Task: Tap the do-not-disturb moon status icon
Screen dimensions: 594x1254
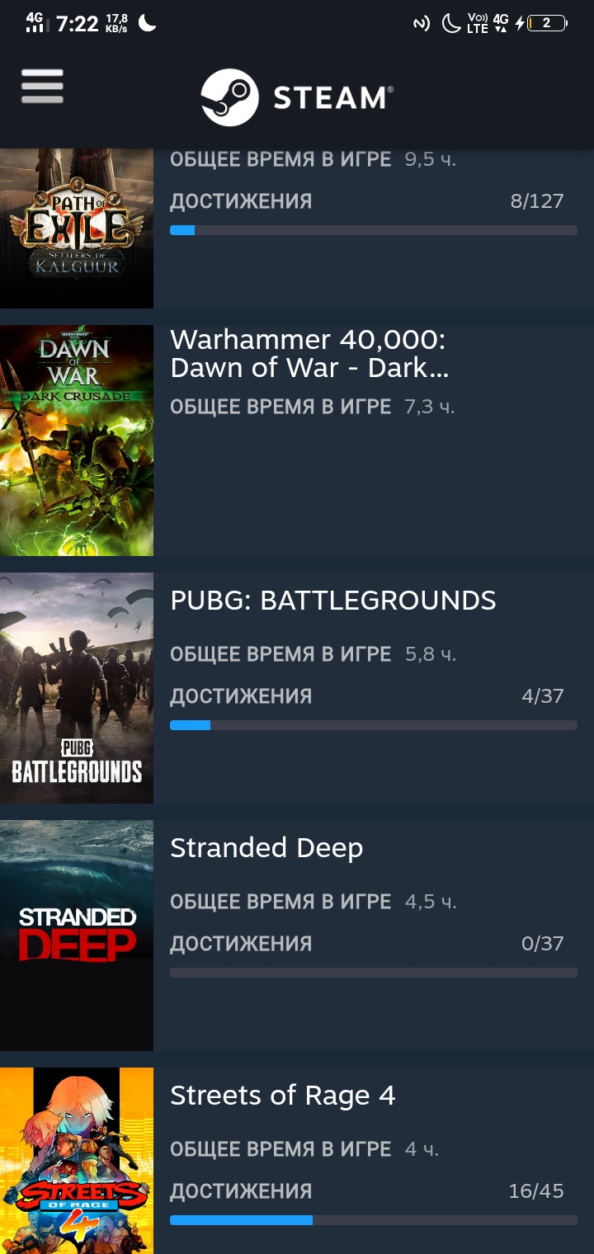Action: coord(451,23)
